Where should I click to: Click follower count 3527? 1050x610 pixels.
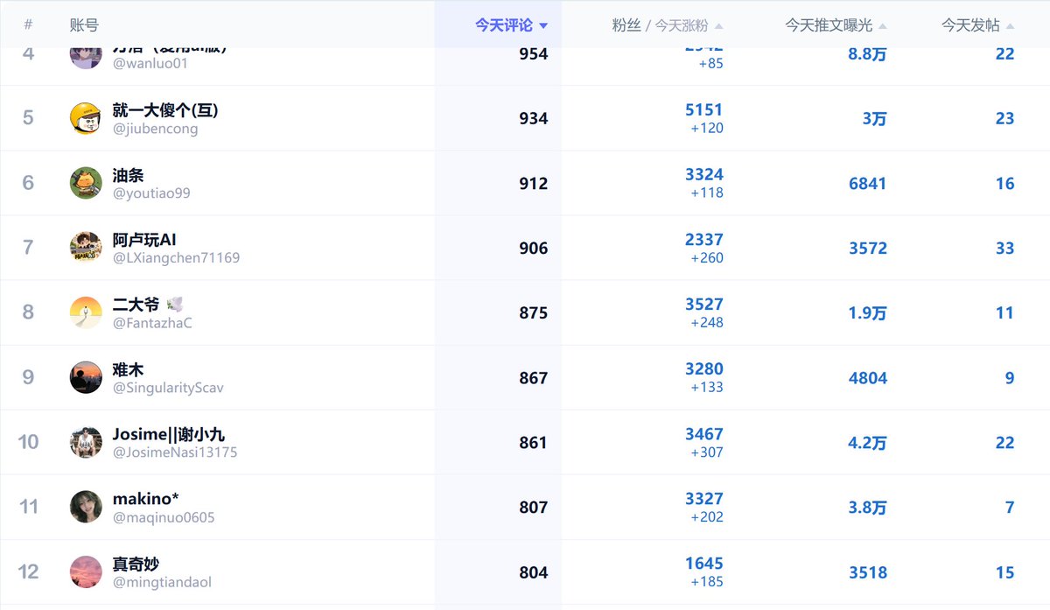point(704,305)
